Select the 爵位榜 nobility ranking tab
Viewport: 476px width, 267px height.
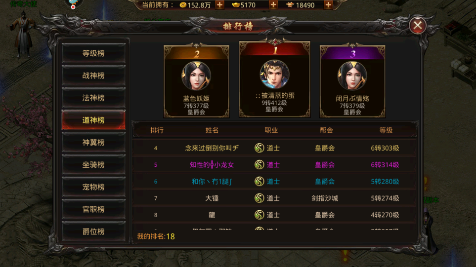point(93,231)
